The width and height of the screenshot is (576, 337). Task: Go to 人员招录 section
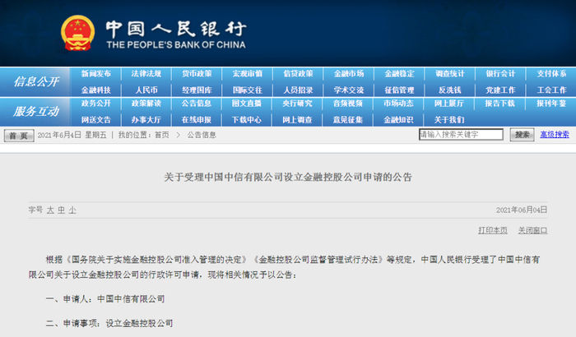click(x=298, y=90)
